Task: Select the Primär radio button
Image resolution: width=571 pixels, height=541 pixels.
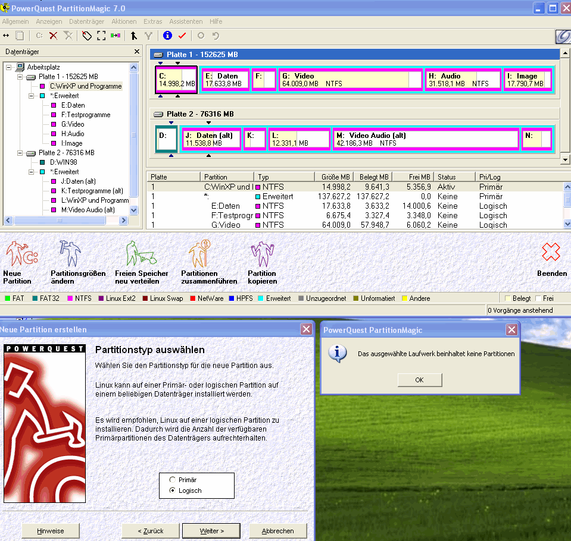Action: click(172, 480)
